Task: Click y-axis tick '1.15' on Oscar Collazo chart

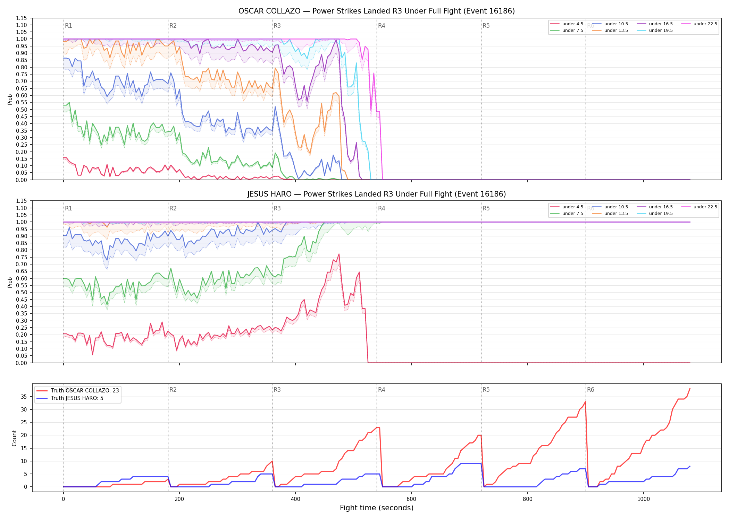Action: point(22,18)
